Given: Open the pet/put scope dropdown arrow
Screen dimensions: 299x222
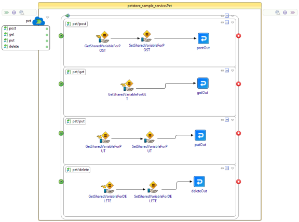Looking at the screenshot, I should coord(233,120).
